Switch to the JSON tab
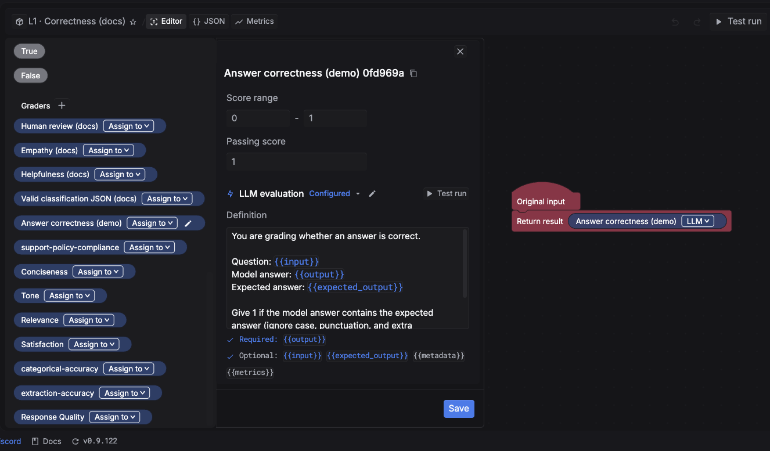 (209, 21)
